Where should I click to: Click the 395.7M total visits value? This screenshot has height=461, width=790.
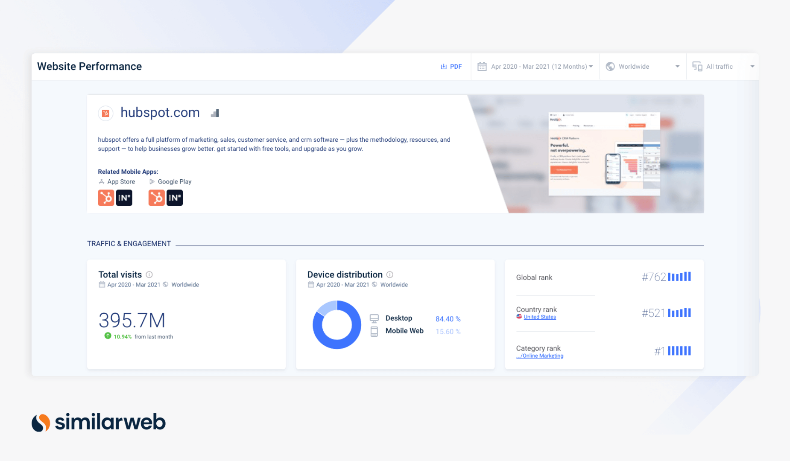[x=132, y=320]
